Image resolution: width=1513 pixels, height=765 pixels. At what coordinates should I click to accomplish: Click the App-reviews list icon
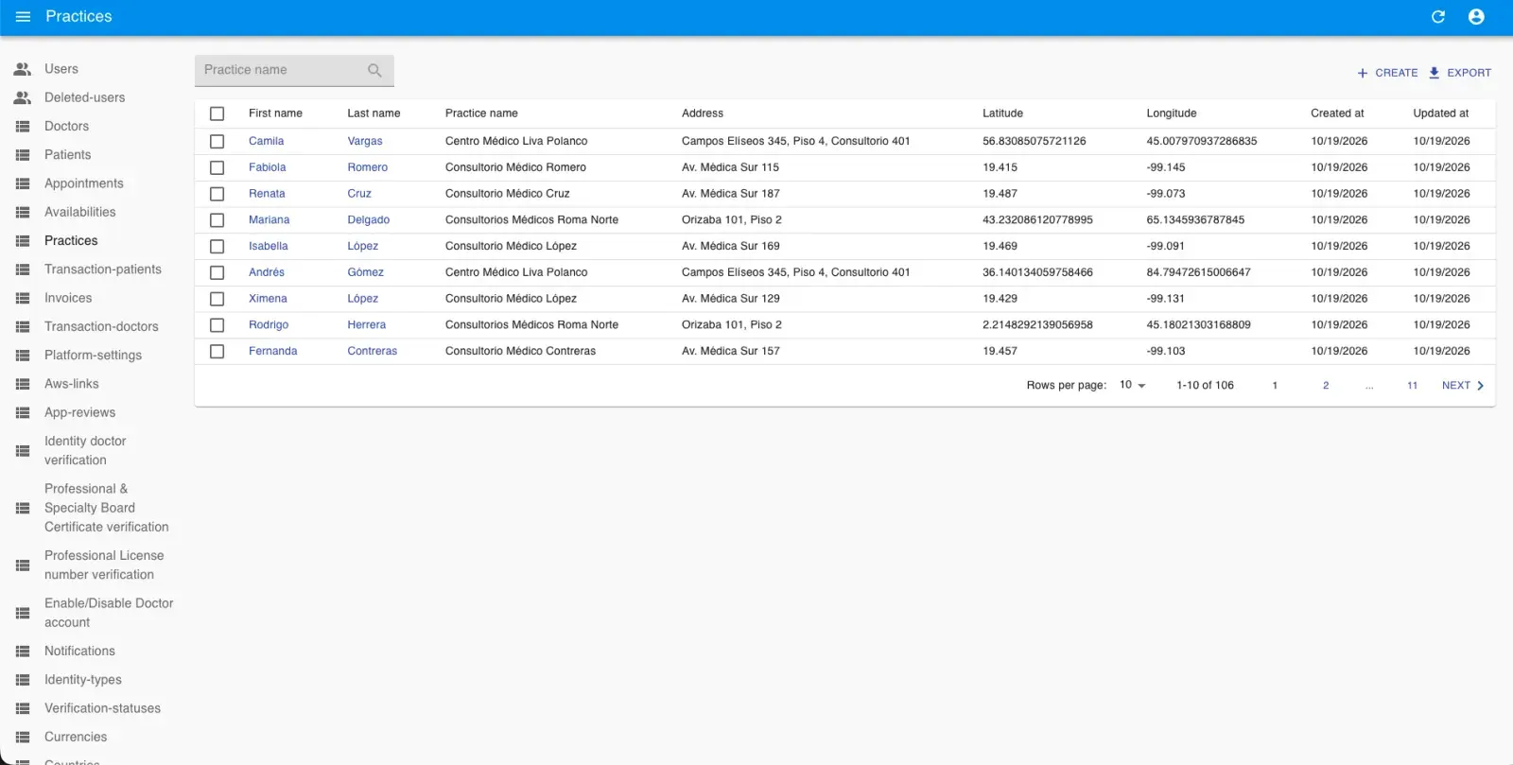click(23, 412)
